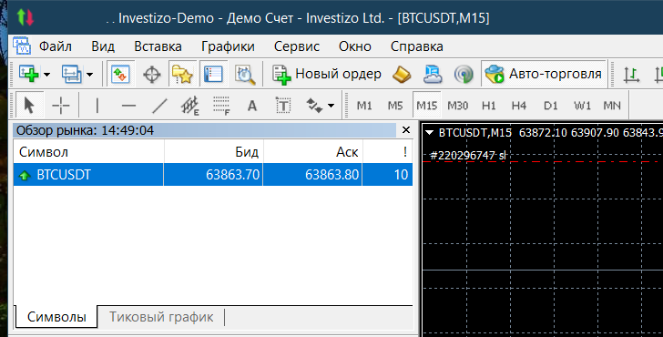Viewport: 663px width, 337px height.
Task: Select the text label T tool
Action: coord(283,106)
